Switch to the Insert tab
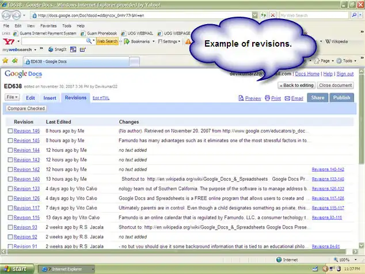The height and width of the screenshot is (274, 365). (50, 98)
